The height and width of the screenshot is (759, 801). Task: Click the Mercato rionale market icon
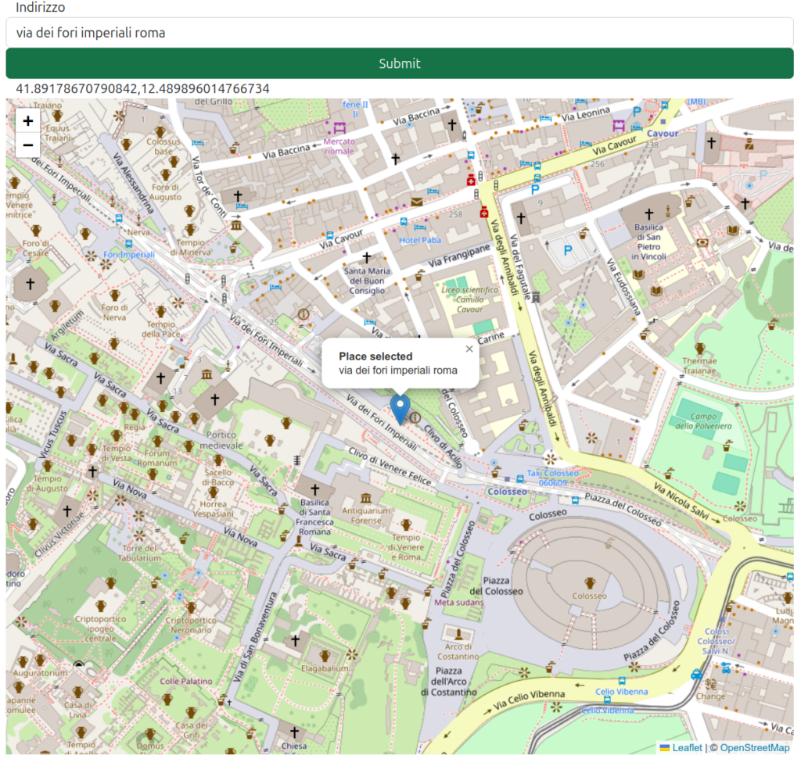pos(339,127)
